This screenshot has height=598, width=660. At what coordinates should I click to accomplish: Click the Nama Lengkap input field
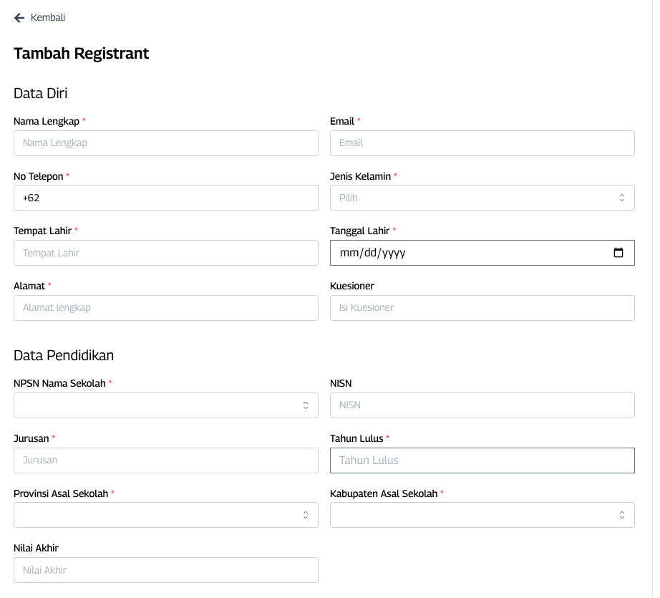165,143
